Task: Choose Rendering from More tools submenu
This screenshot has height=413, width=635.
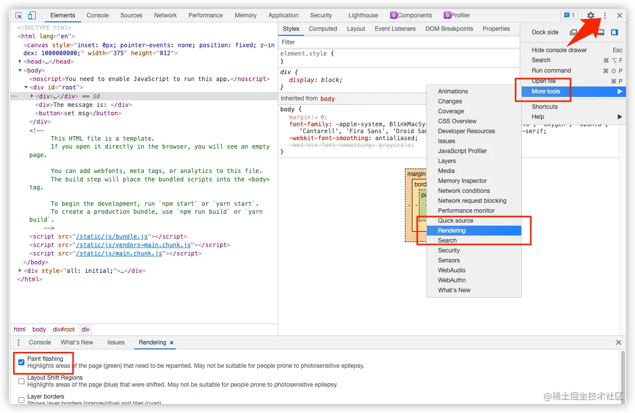Action: click(x=474, y=231)
